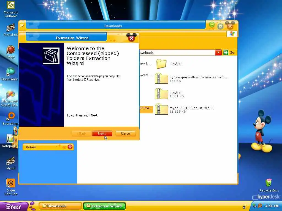Click the magnifier tray icon near clock

click(x=260, y=206)
